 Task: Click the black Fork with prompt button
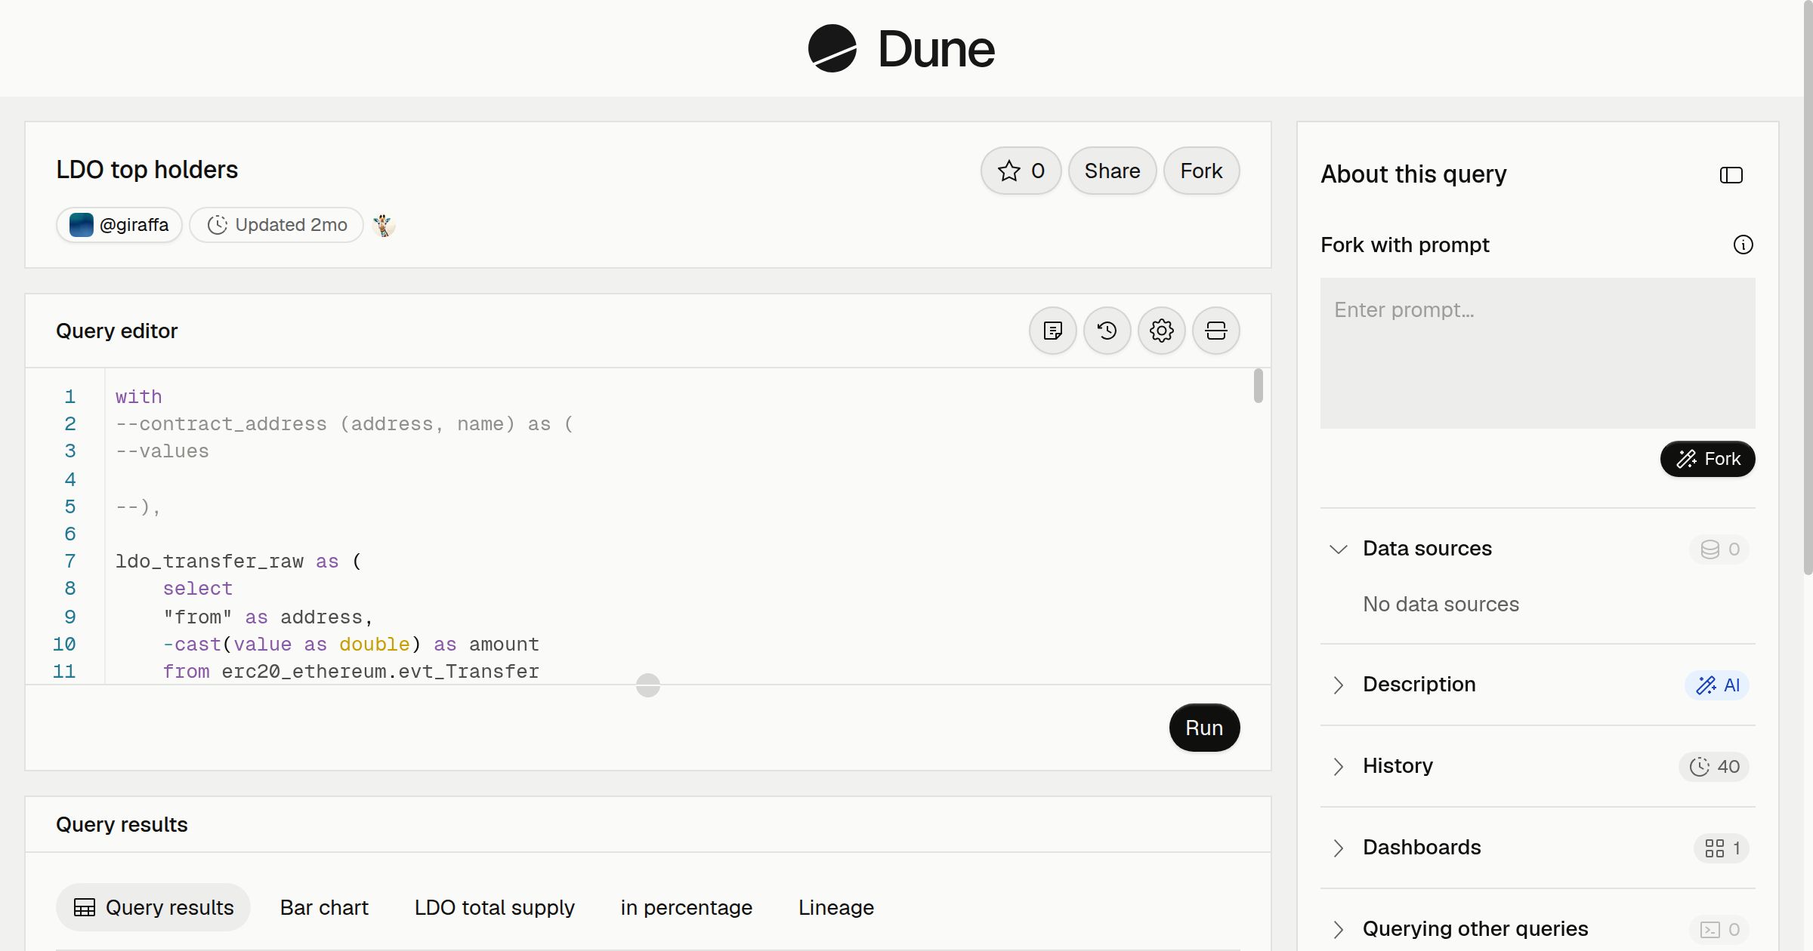coord(1707,459)
